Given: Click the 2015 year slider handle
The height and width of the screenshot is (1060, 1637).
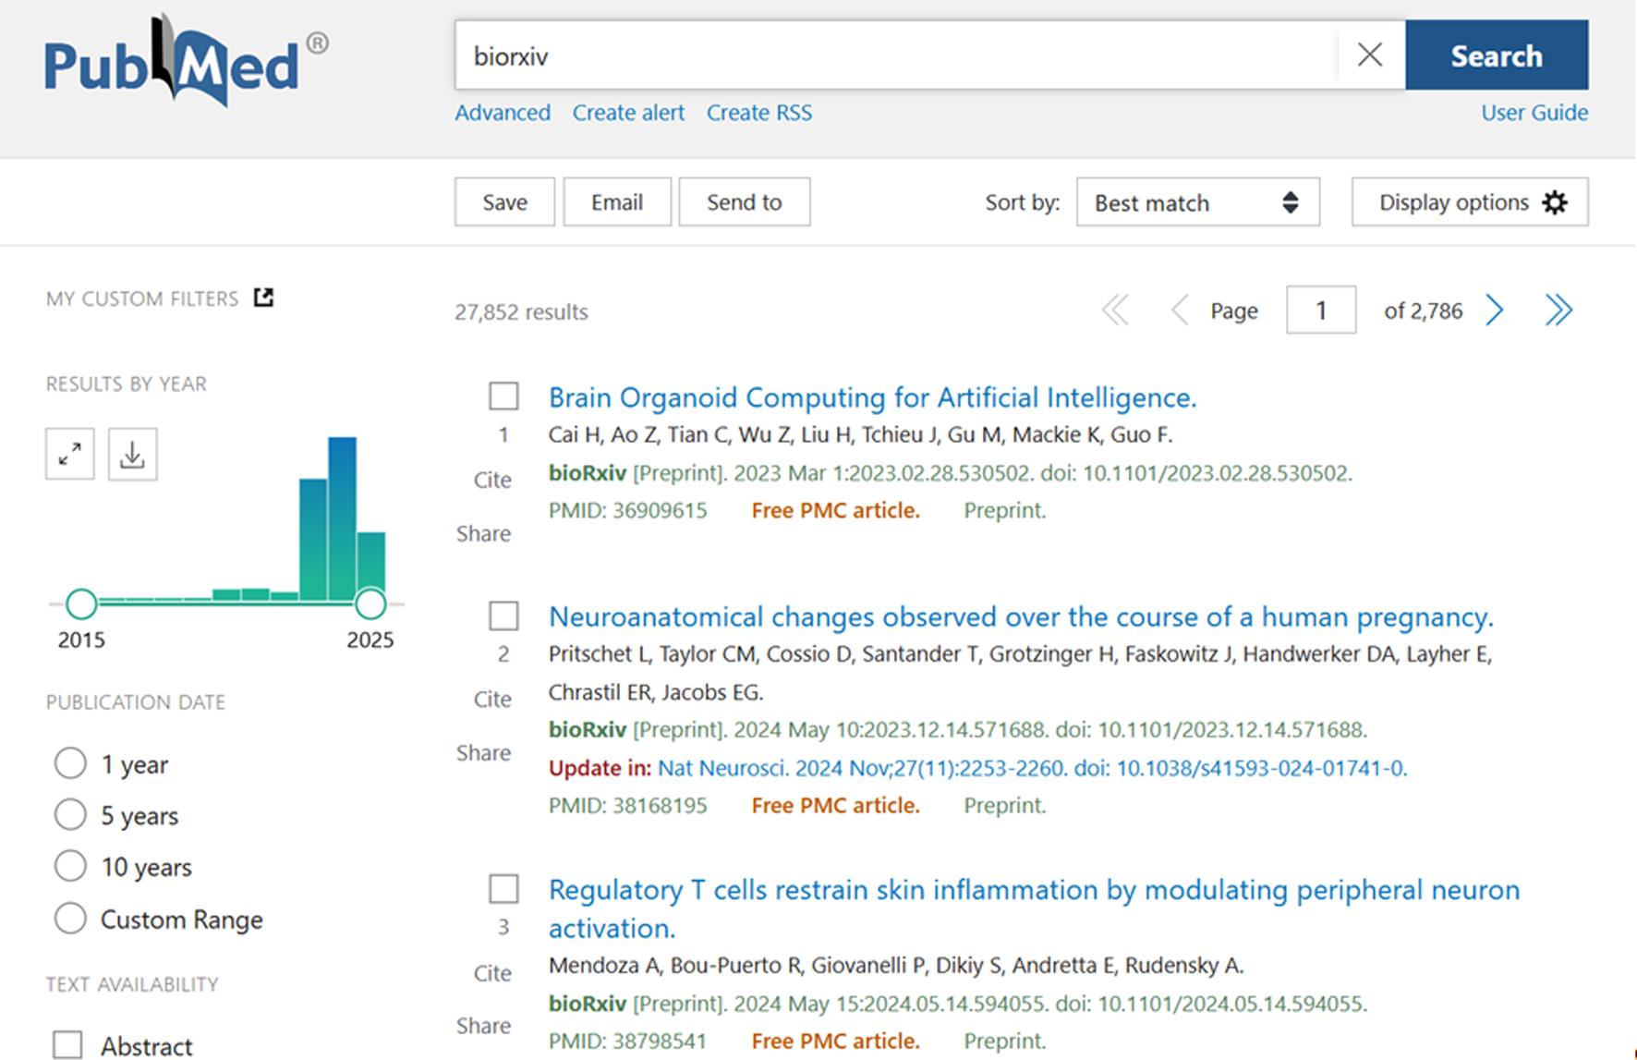Looking at the screenshot, I should point(81,604).
